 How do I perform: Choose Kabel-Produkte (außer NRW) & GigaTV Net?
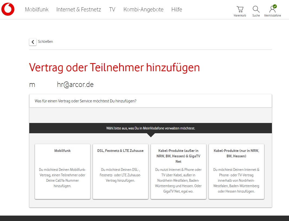(x=178, y=172)
